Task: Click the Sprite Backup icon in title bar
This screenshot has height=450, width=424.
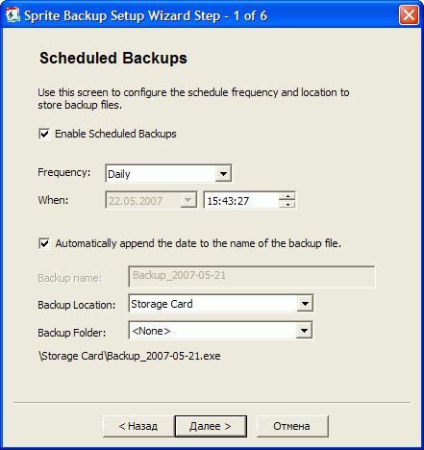Action: pyautogui.click(x=12, y=15)
